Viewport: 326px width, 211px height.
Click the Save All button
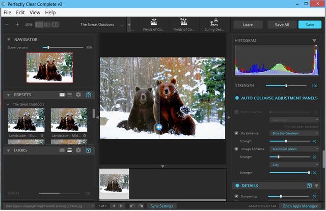282,24
